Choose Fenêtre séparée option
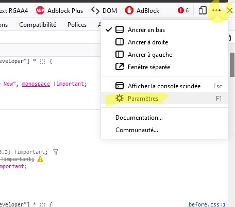Viewport: 235px width, 207px height. click(164, 67)
